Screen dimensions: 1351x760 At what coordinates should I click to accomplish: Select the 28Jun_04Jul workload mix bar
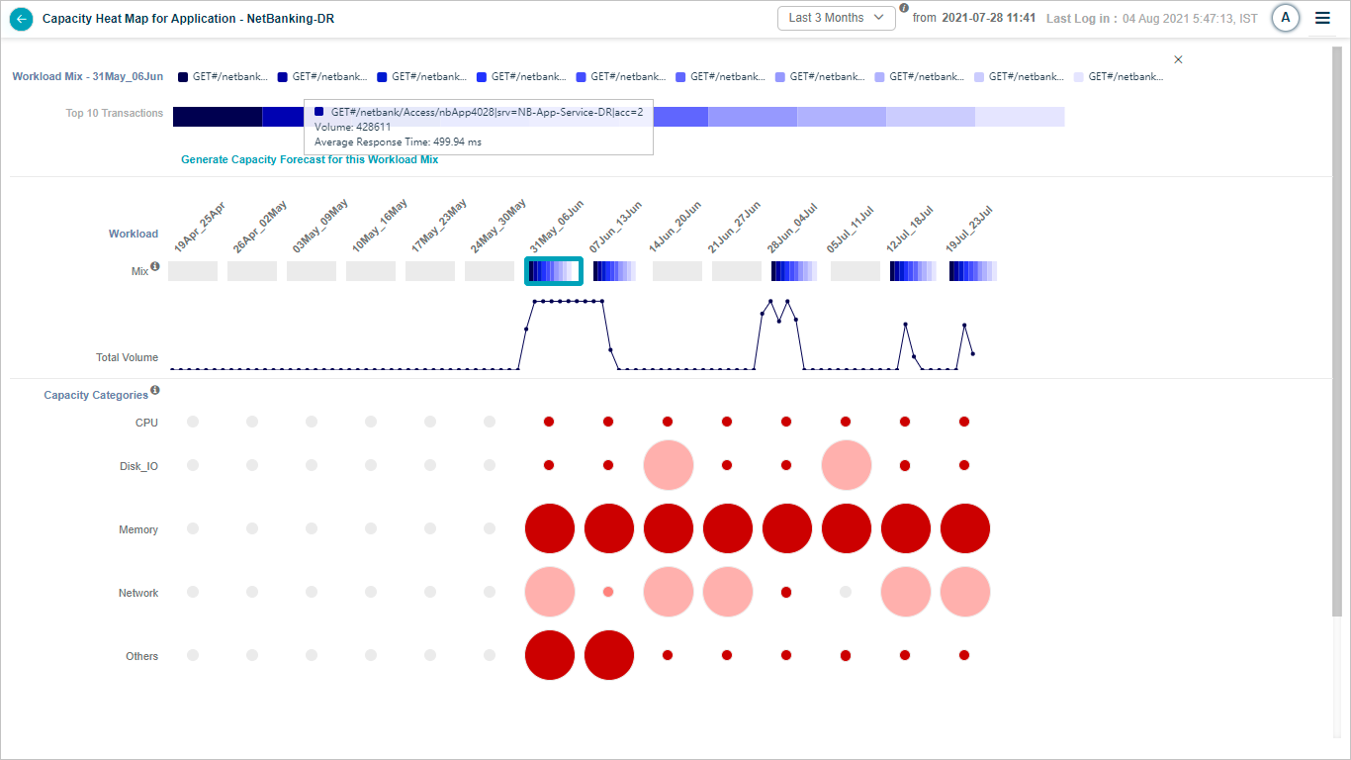click(x=795, y=271)
